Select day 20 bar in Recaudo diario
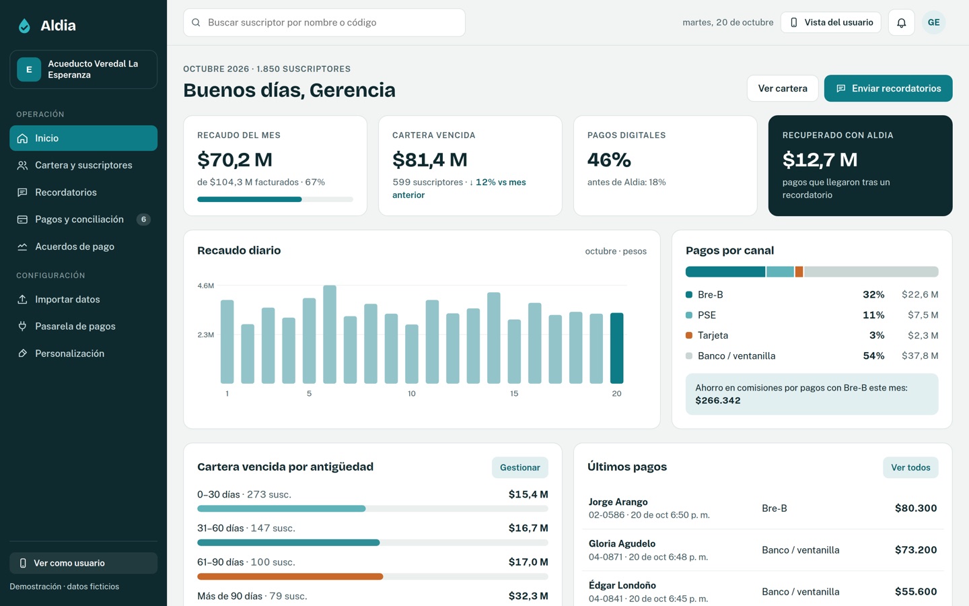This screenshot has height=606, width=969. 616,348
